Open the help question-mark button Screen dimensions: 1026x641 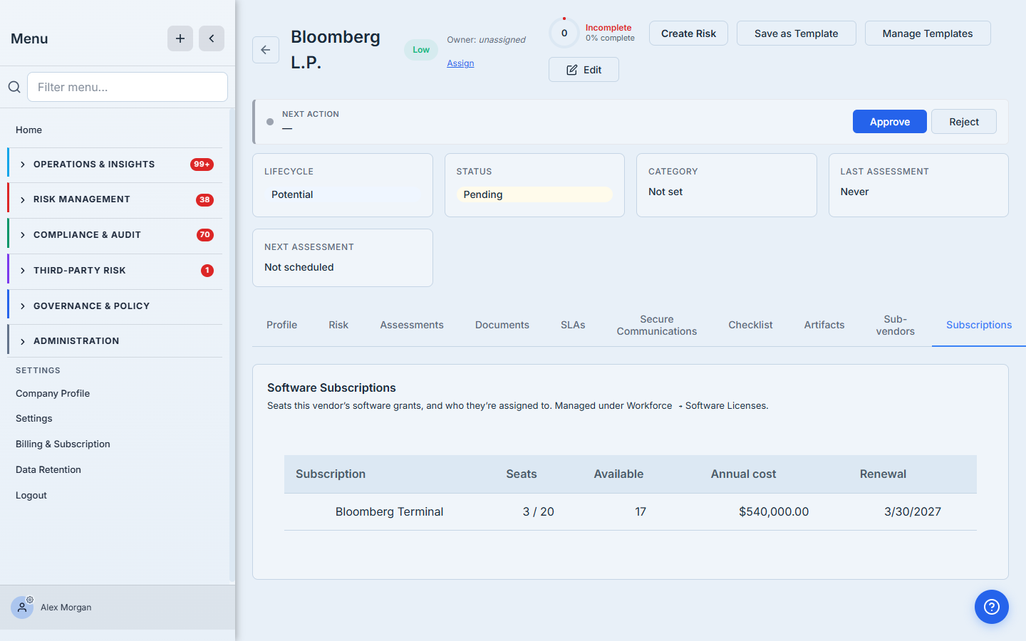992,607
